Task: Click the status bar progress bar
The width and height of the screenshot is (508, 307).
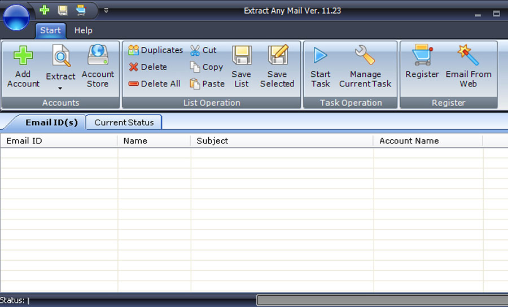Action: click(x=382, y=300)
